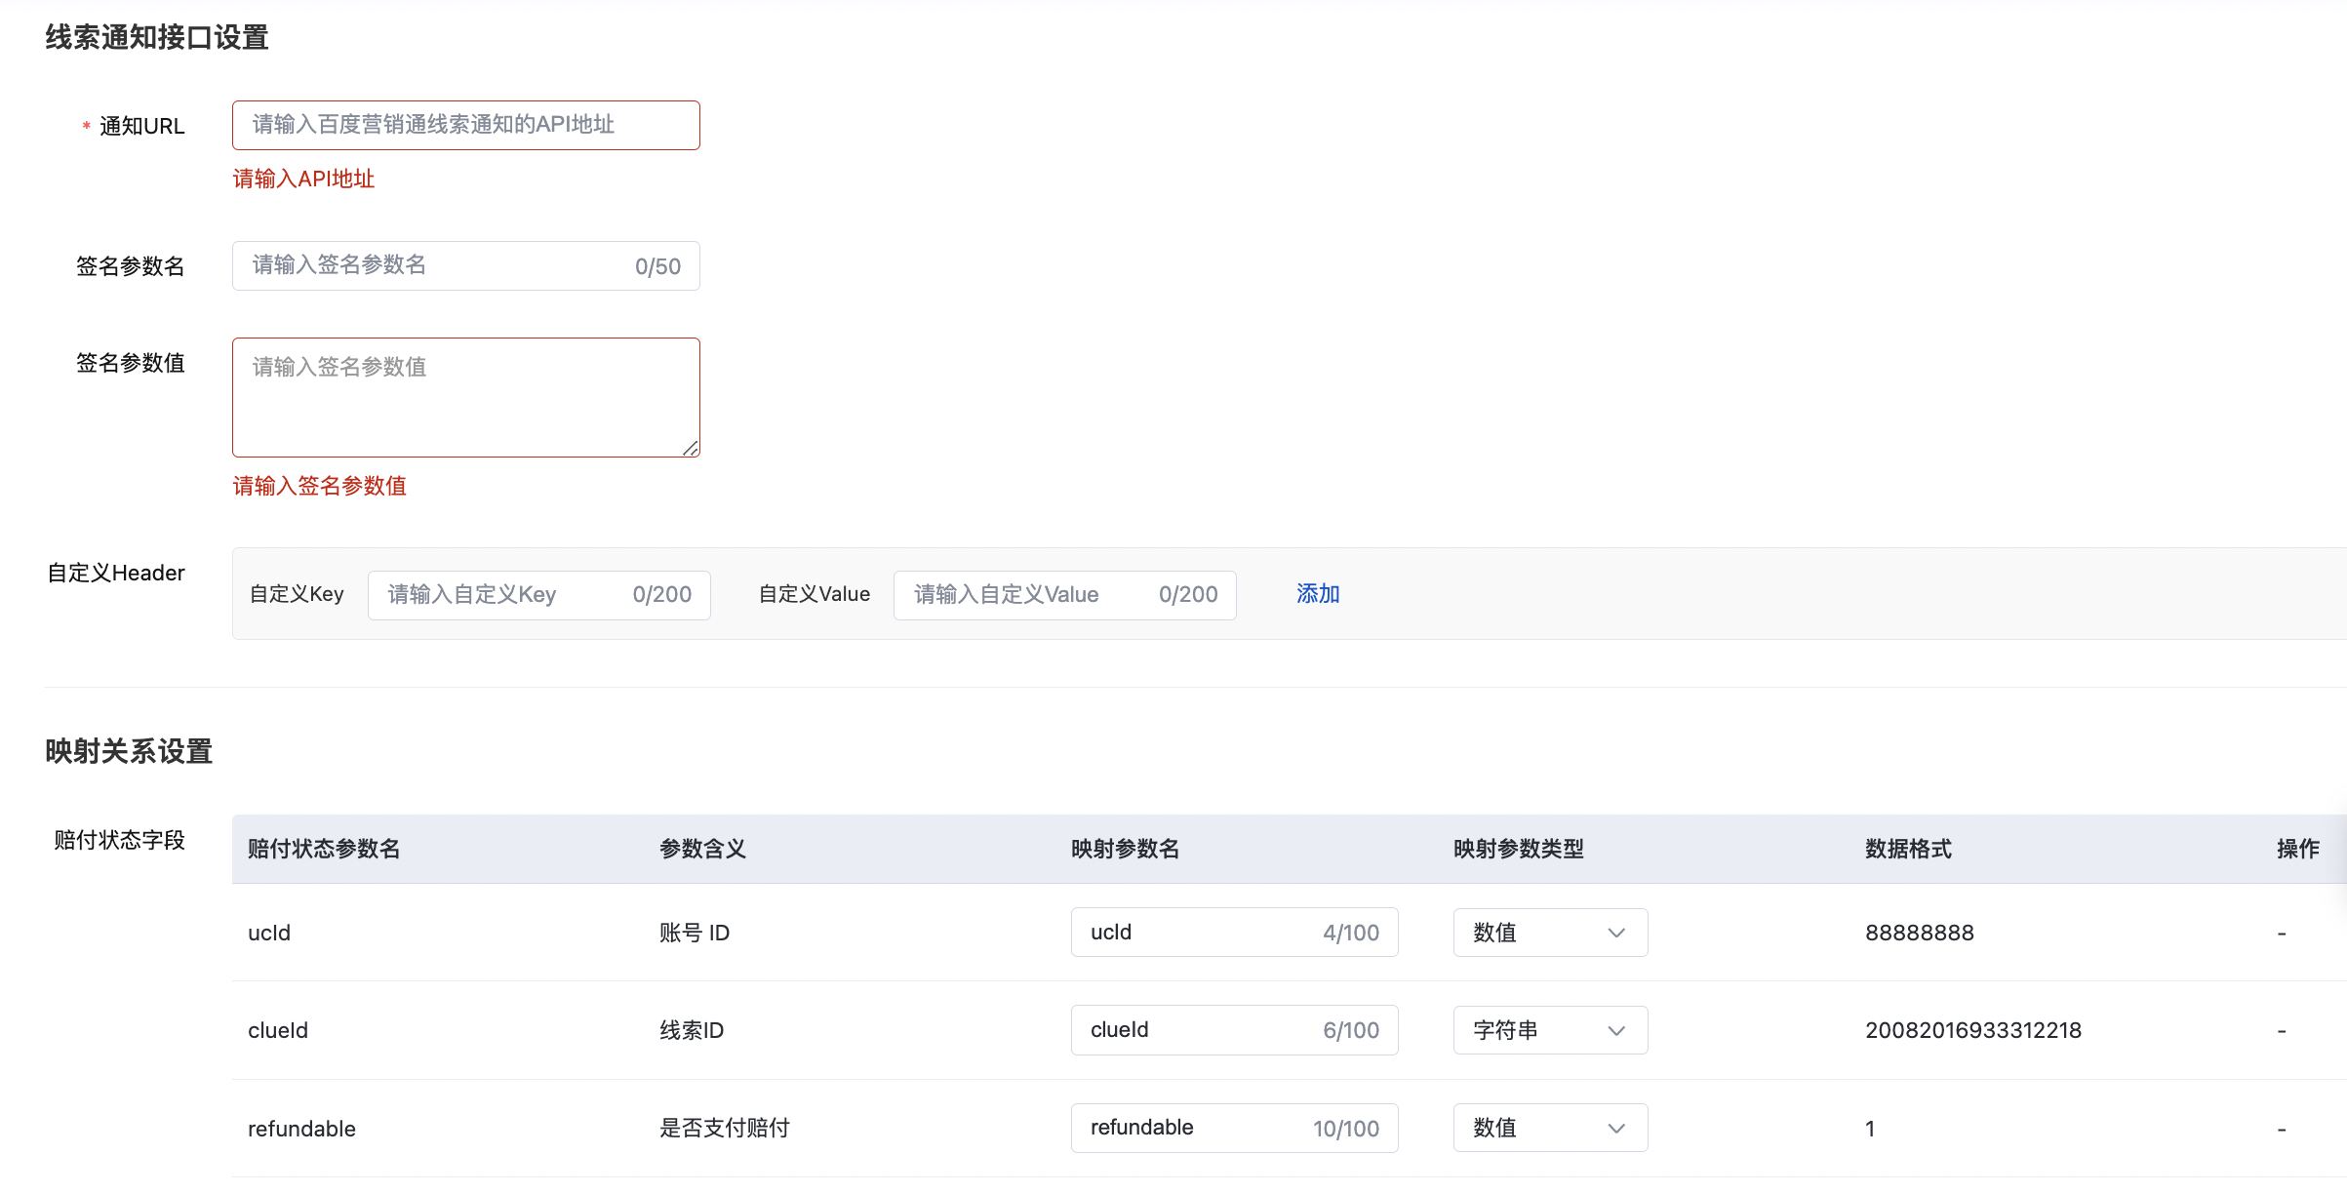Edit the ucId mapped parameter name field

pos(1200,933)
